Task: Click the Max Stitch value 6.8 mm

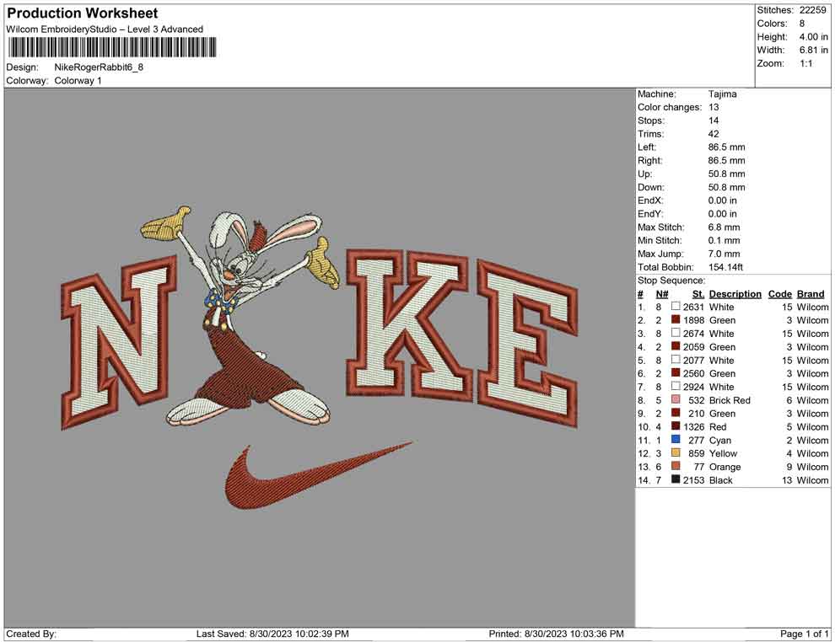Action: (724, 227)
